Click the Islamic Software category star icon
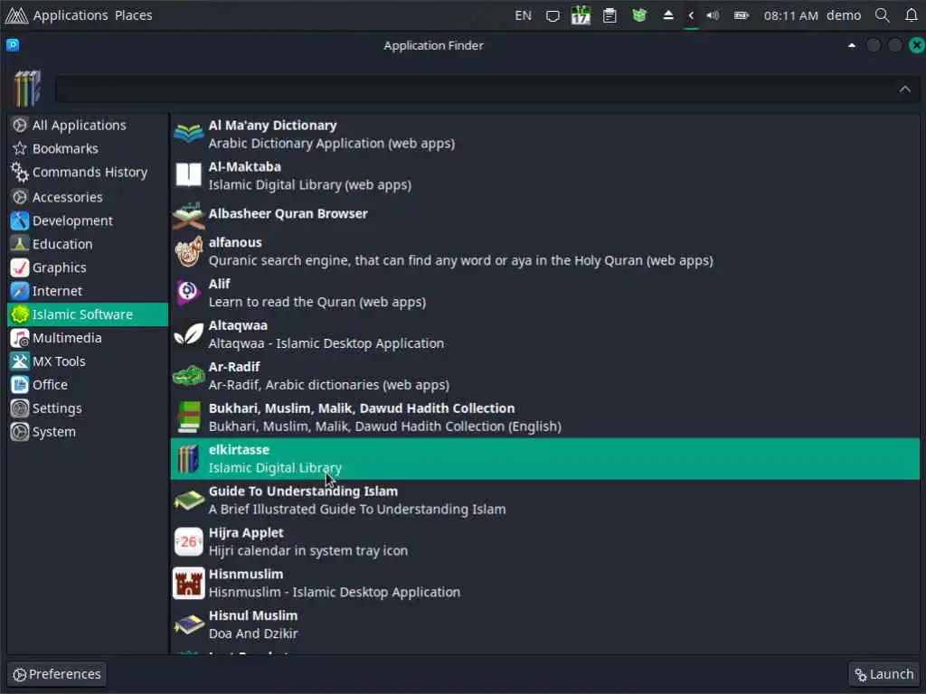The height and width of the screenshot is (694, 926). pos(20,314)
